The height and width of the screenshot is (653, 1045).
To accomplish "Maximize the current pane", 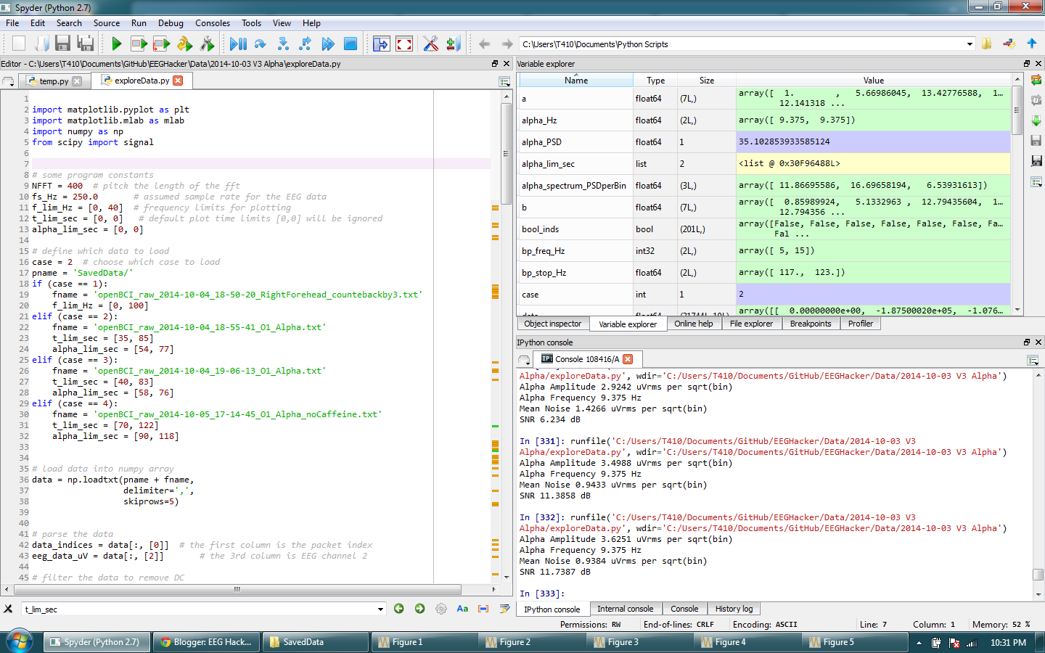I will coord(381,44).
